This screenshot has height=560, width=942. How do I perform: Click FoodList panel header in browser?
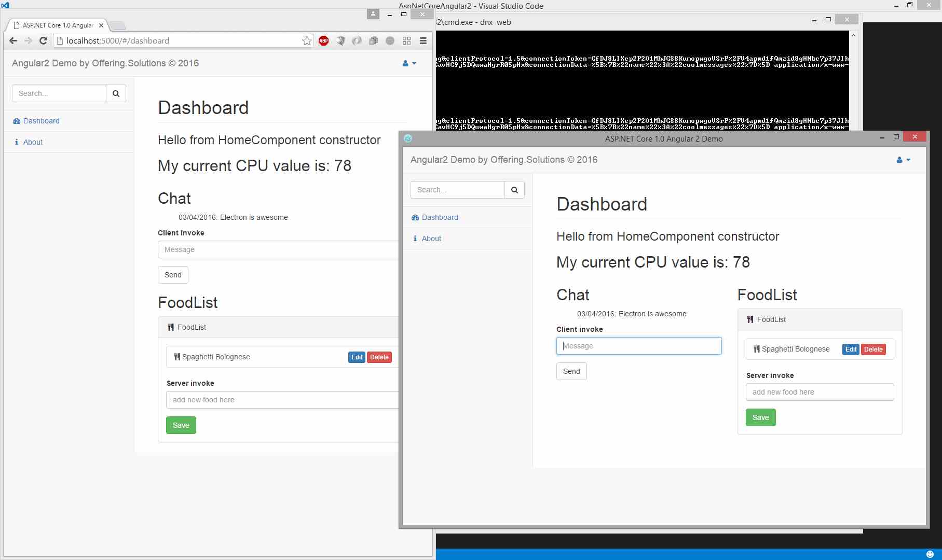278,327
